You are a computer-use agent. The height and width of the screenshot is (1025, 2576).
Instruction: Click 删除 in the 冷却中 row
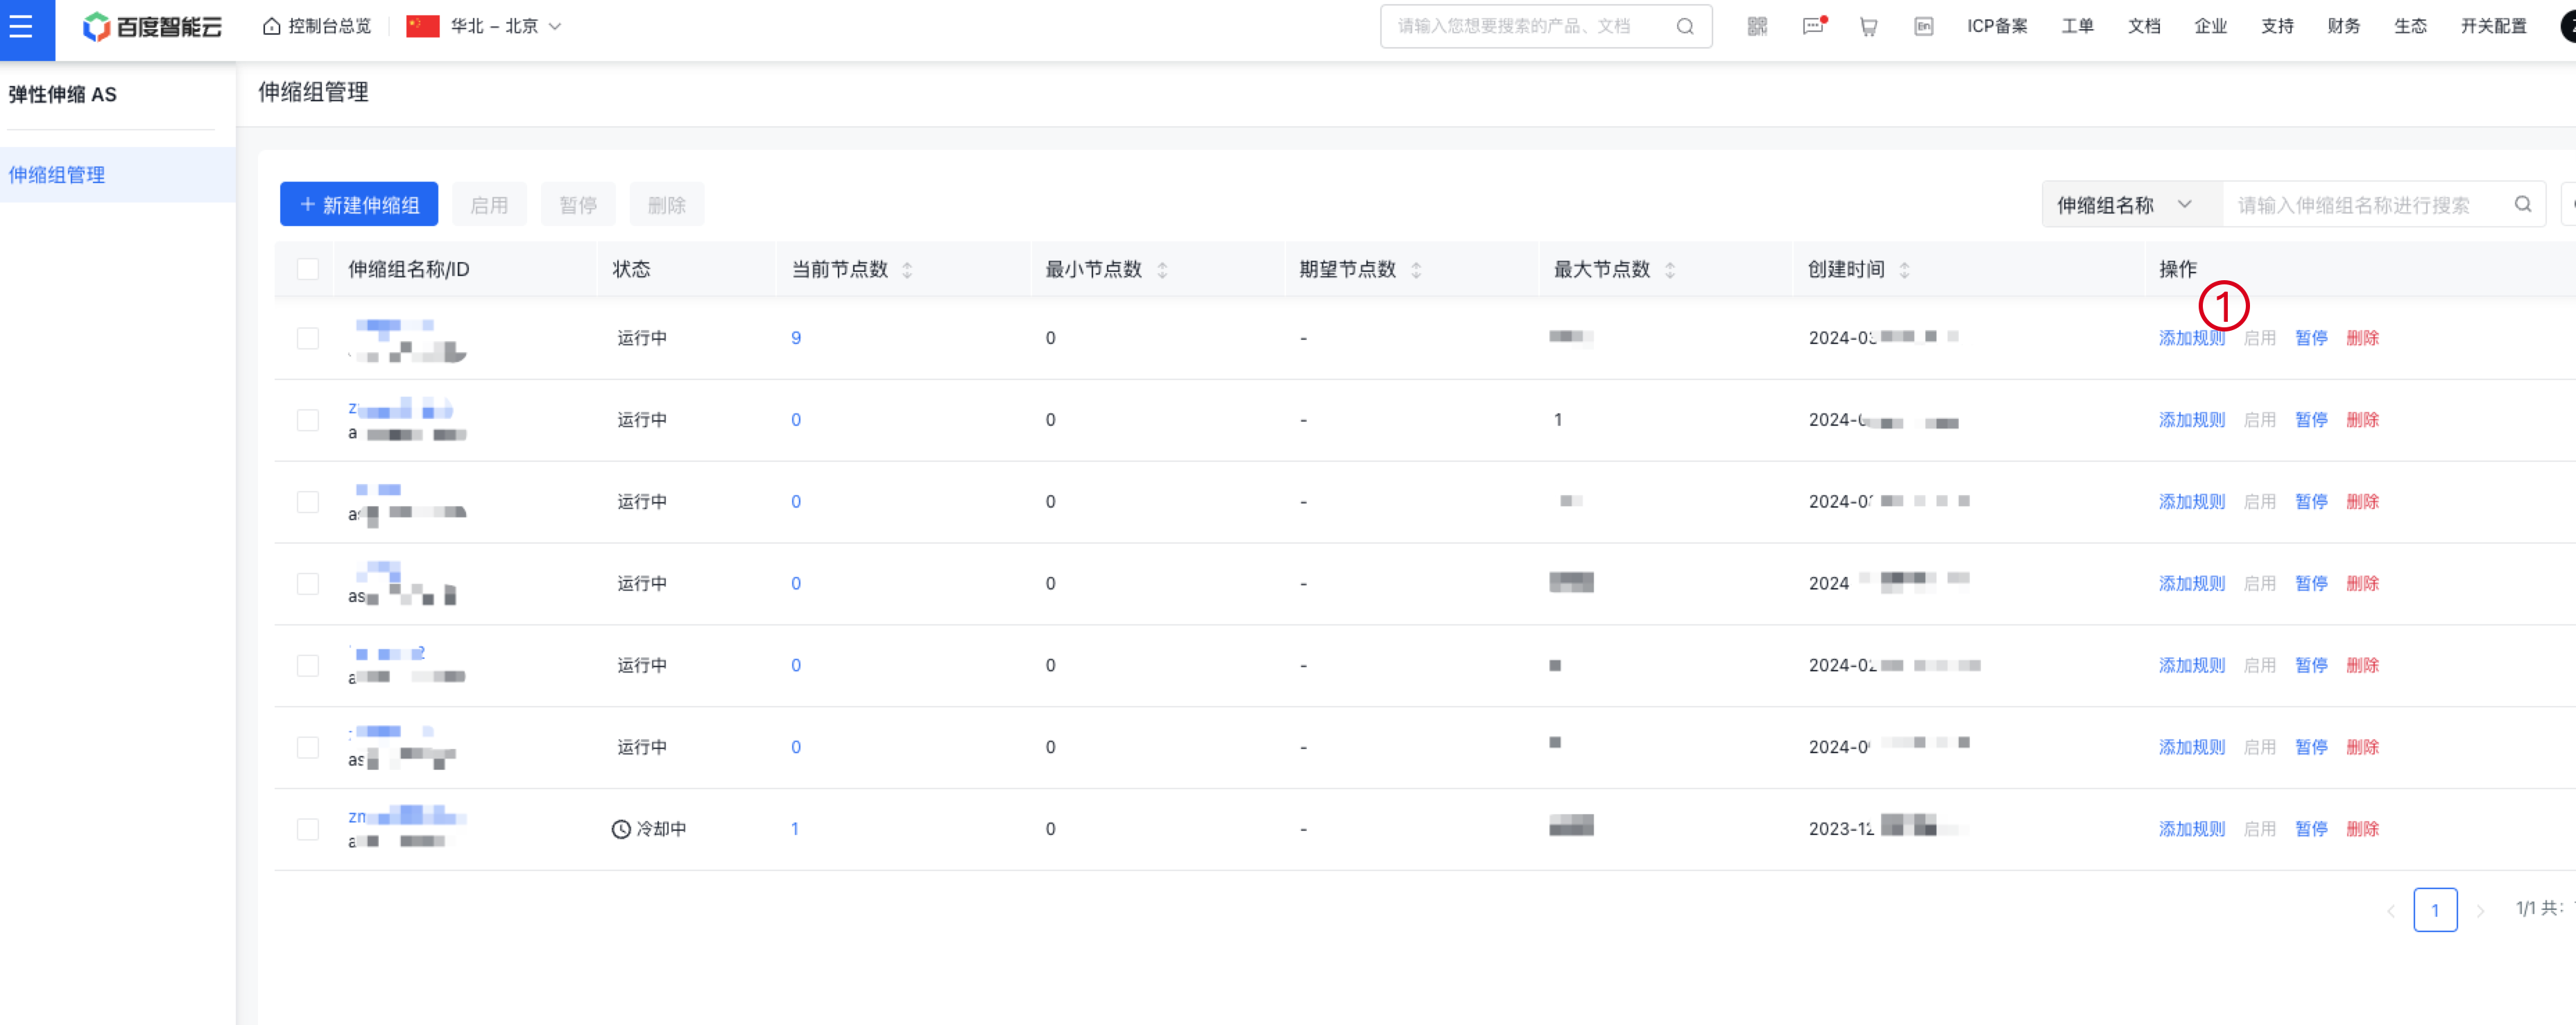2362,830
